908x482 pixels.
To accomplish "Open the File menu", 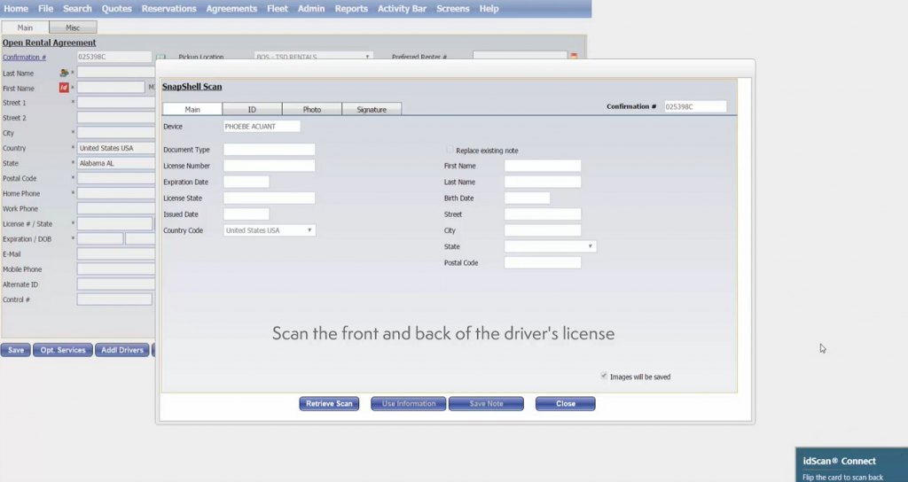I will [x=46, y=9].
